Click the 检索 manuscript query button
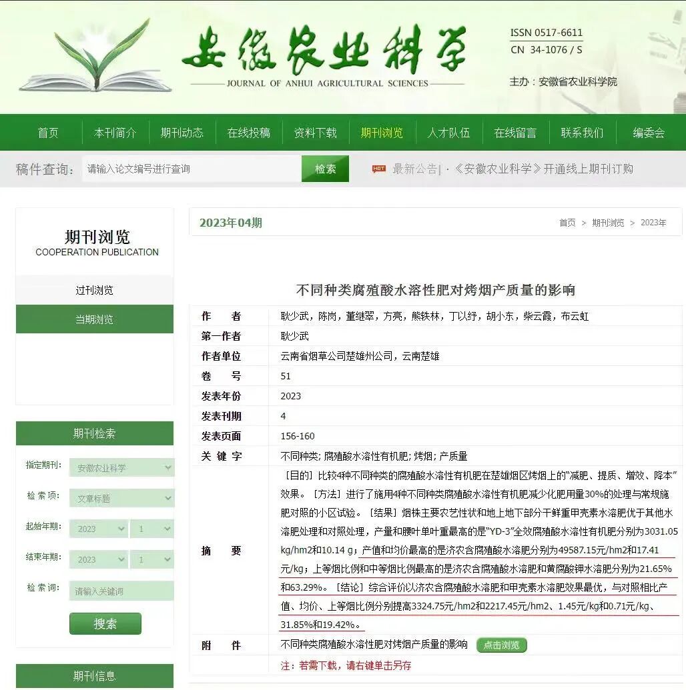 pyautogui.click(x=325, y=169)
